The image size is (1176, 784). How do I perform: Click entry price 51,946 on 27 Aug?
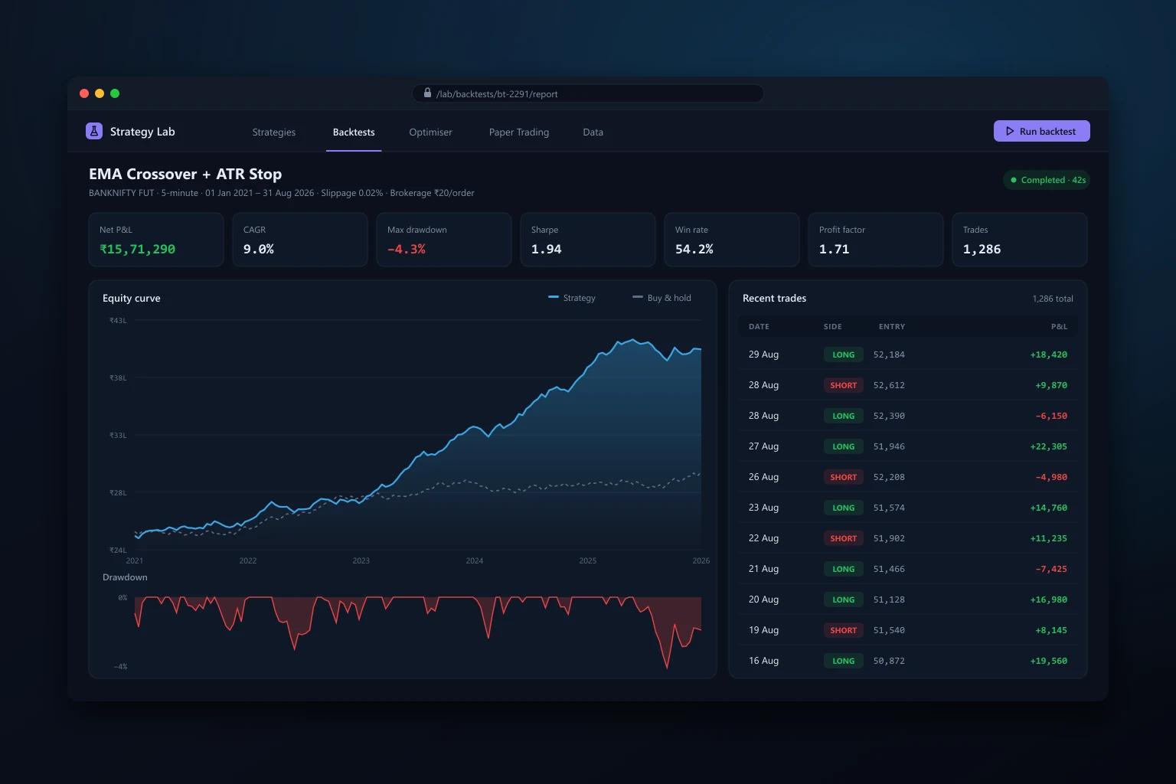click(889, 446)
